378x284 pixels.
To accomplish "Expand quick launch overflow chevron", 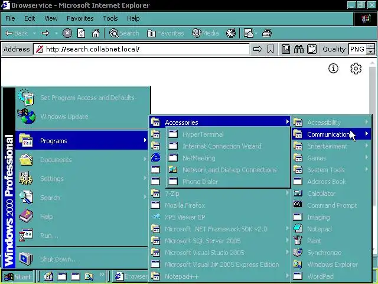I will (x=102, y=275).
